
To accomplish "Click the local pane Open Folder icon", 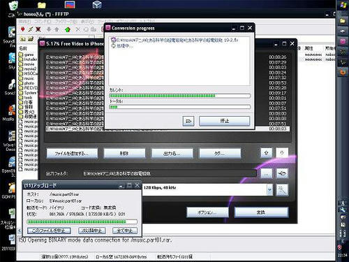I will point(31,38).
